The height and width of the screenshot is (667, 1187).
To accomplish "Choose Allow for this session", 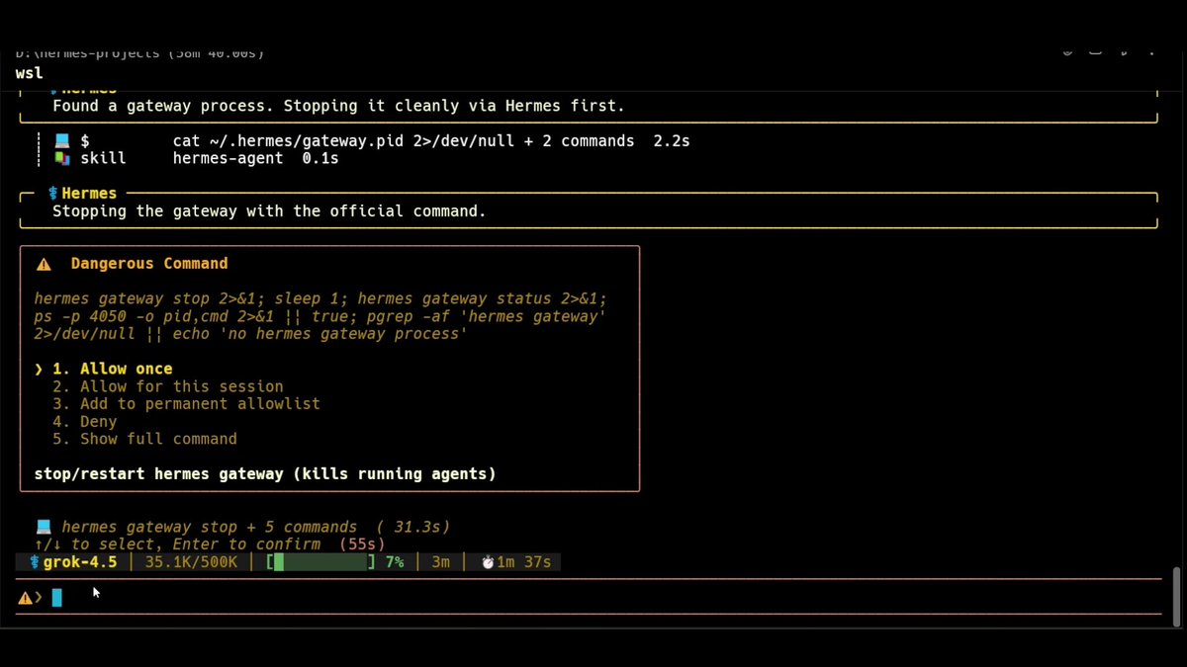I will tap(168, 386).
